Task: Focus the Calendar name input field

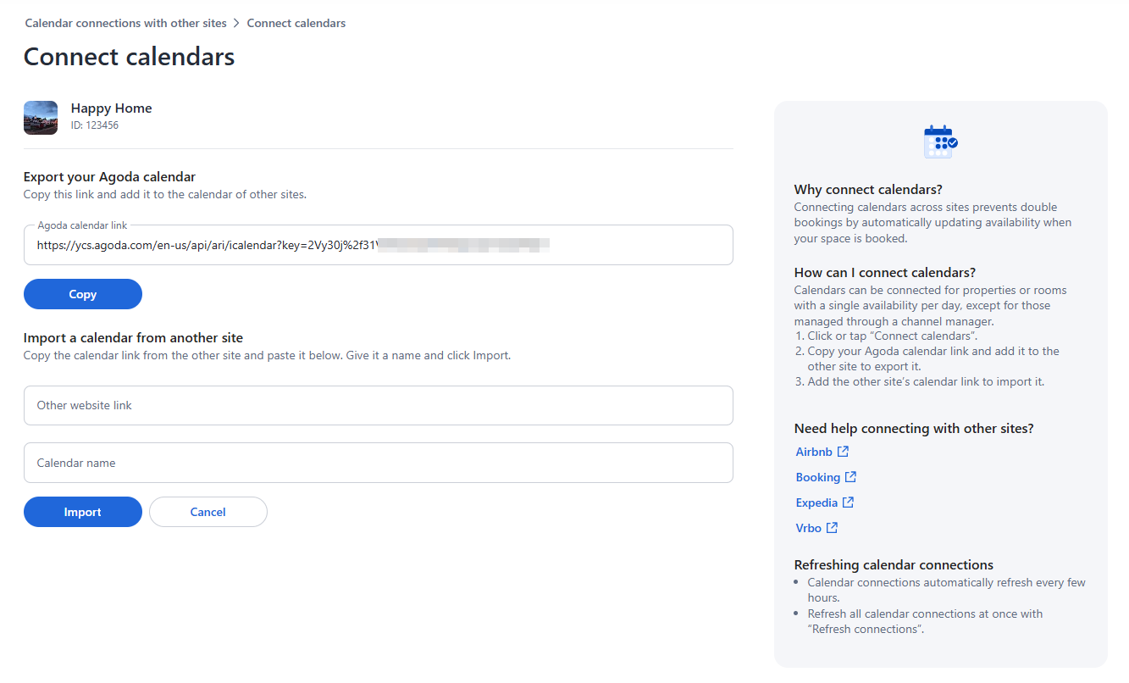Action: [x=378, y=463]
